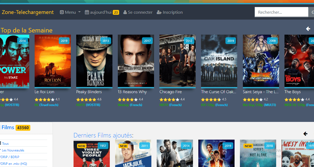Click the HD 720p (French) quality label
314x167 pixels.
point(214,105)
